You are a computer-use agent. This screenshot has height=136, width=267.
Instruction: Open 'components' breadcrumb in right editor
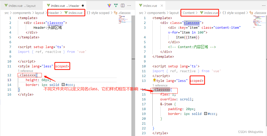(156, 13)
